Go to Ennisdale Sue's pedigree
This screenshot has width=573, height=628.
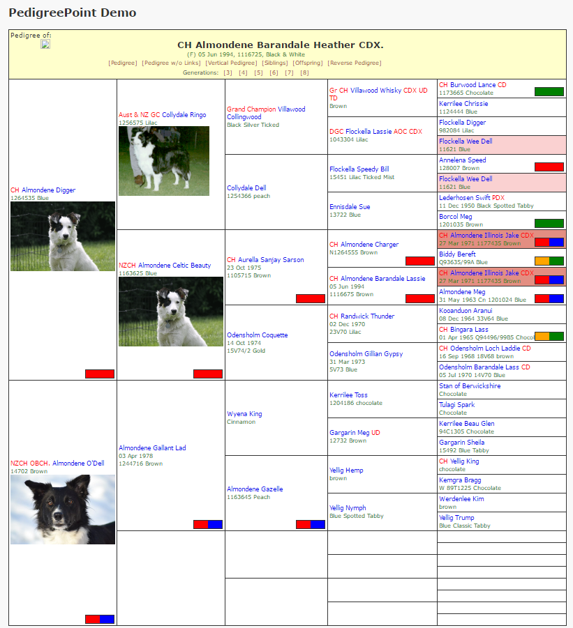click(350, 207)
